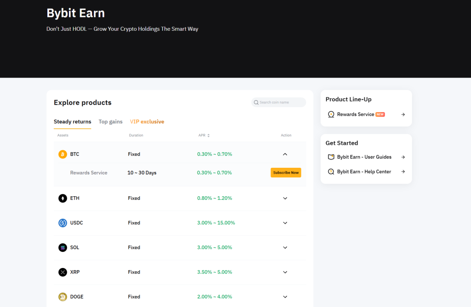Click the Explore products heading
471x307 pixels.
point(83,102)
